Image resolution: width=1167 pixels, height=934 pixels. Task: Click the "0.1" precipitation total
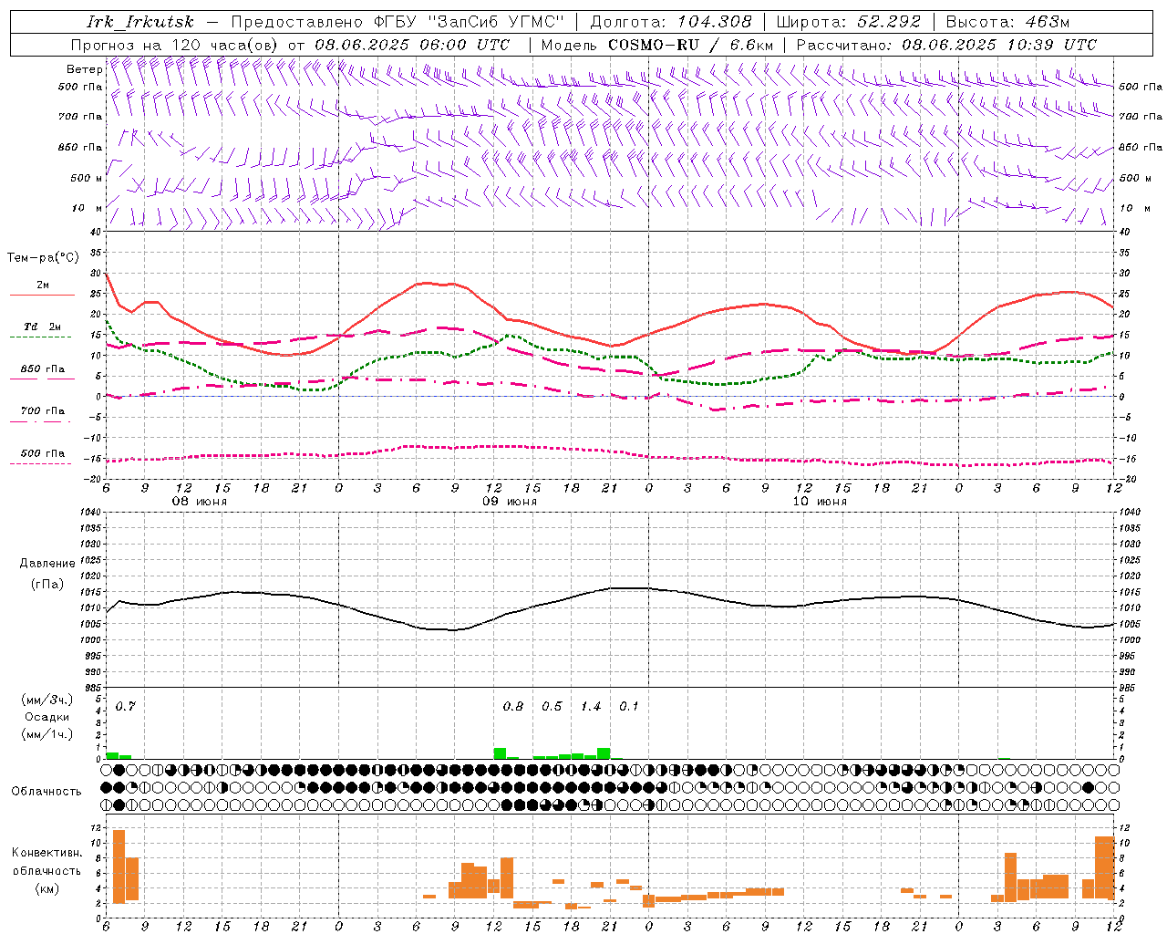pyautogui.click(x=629, y=707)
